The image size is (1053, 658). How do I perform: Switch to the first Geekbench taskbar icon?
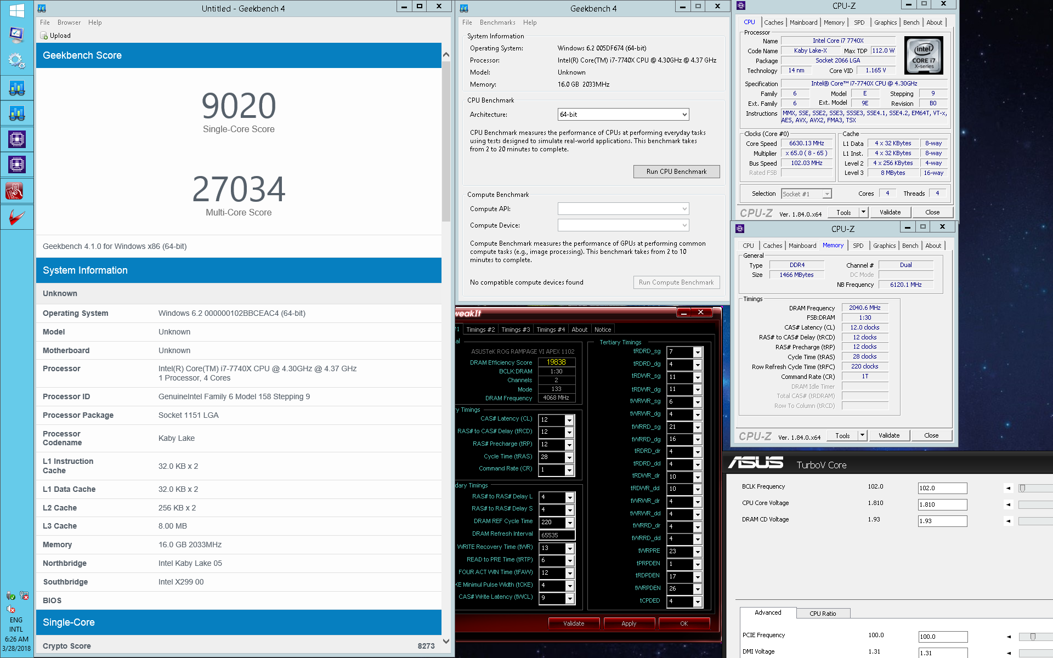(x=16, y=88)
